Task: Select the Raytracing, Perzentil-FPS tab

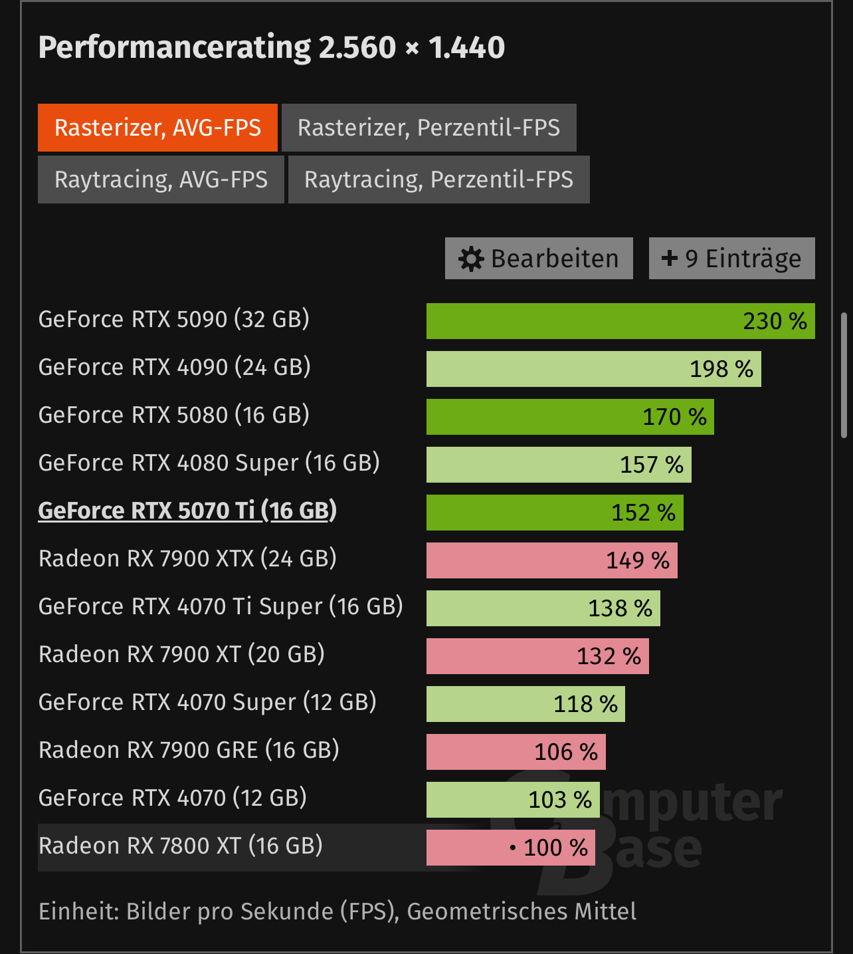Action: [x=439, y=179]
